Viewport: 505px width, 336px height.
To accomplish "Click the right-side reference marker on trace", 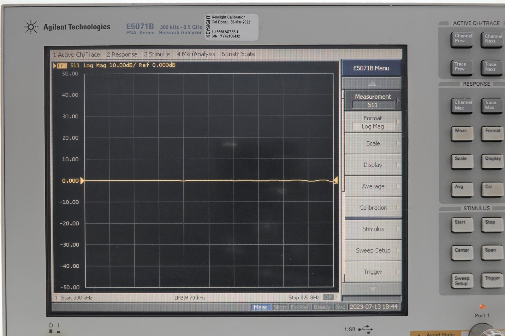I will click(336, 180).
